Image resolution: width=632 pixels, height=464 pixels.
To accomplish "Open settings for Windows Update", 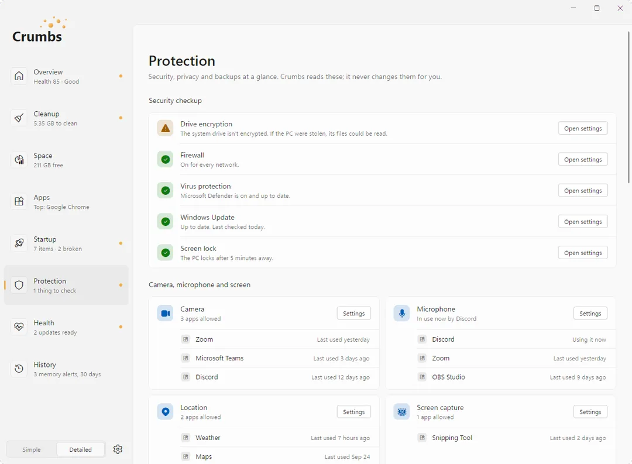I will (x=583, y=221).
